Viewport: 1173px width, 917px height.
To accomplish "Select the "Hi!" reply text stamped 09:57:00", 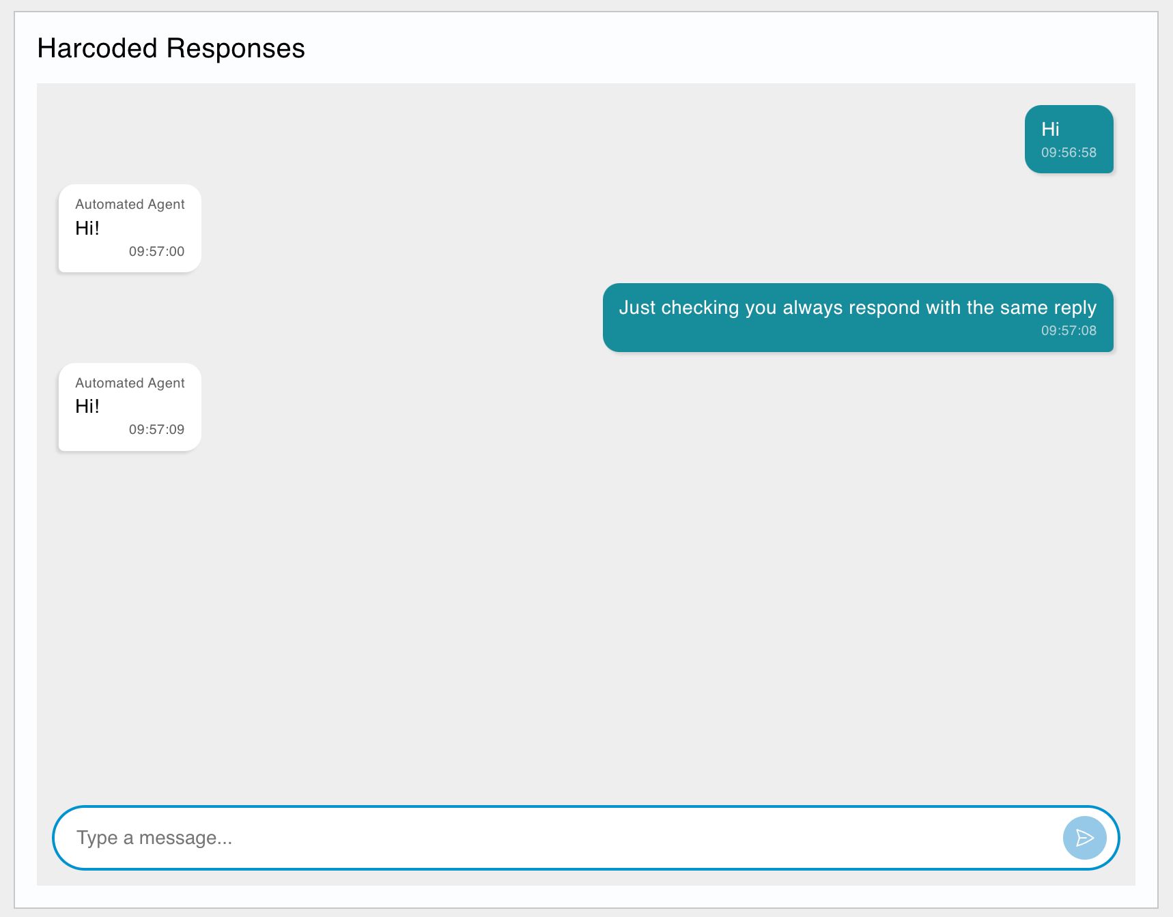I will (x=87, y=228).
